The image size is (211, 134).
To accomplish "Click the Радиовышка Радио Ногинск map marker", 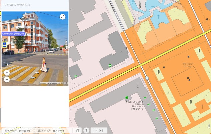I will 127,98.
